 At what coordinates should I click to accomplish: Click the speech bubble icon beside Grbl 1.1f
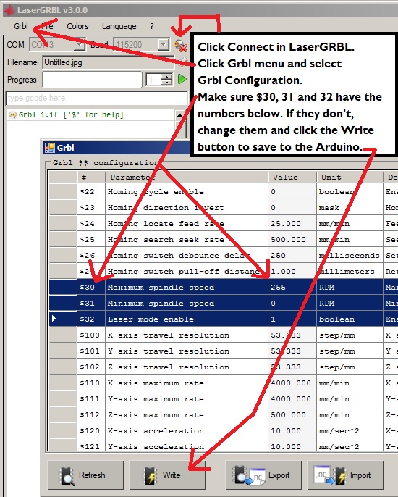12,114
